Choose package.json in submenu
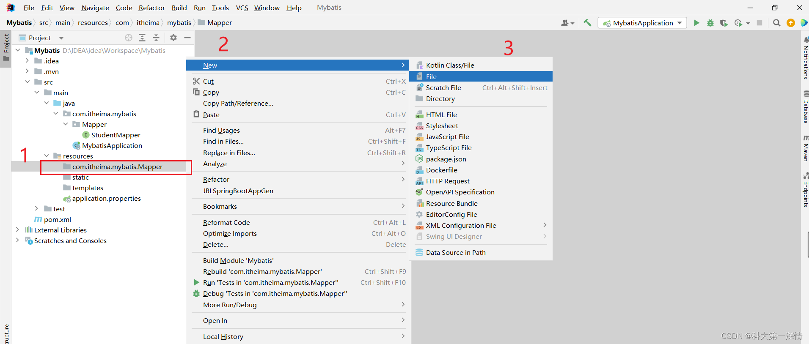Screen dimensions: 809x344 click(x=481, y=159)
